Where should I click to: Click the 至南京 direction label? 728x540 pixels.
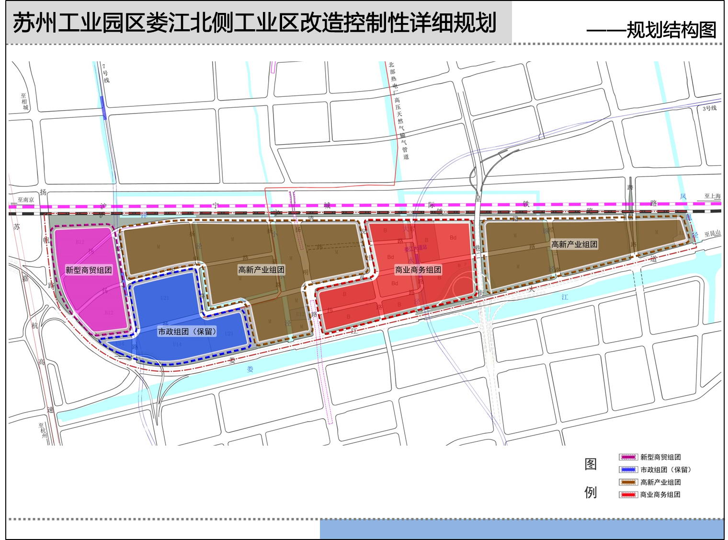(25, 200)
